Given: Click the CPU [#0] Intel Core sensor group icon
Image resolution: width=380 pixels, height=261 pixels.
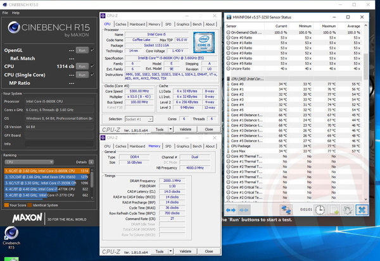Looking at the screenshot, I should tap(228, 79).
